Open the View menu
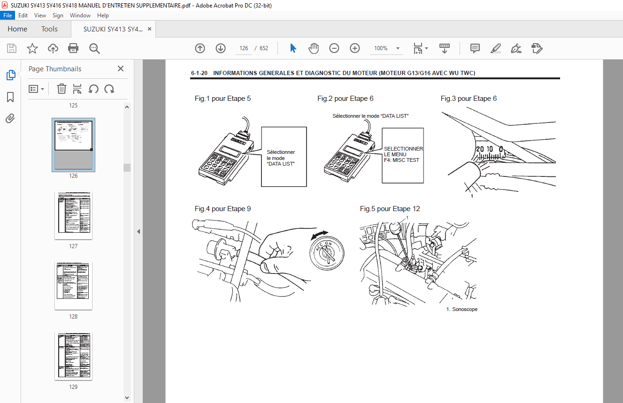 coord(40,15)
